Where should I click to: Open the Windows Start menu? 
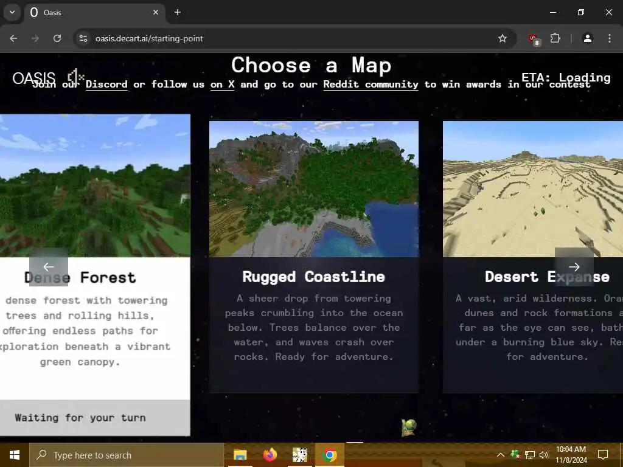tap(15, 455)
